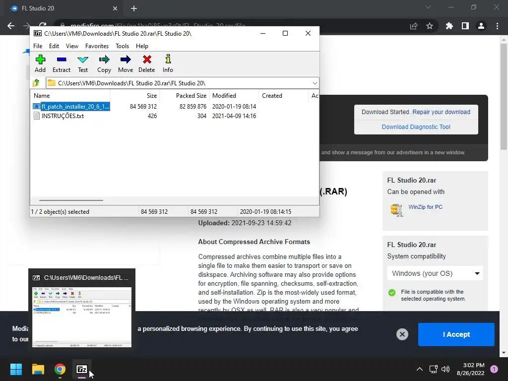
Task: Bookmark this page with the star
Action: click(x=430, y=26)
